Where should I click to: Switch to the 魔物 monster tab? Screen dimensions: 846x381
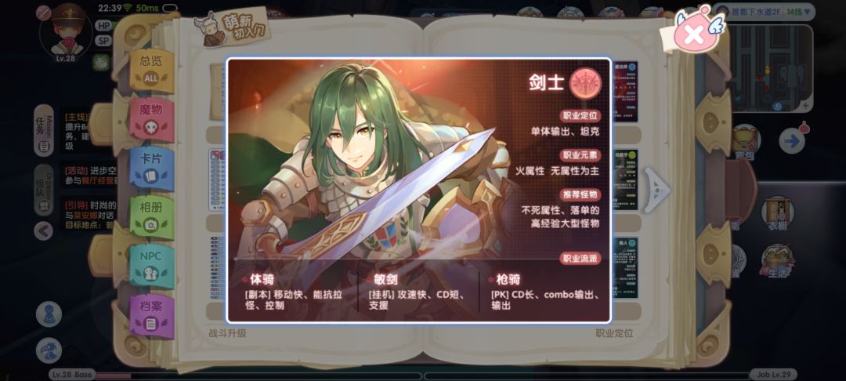pyautogui.click(x=152, y=118)
